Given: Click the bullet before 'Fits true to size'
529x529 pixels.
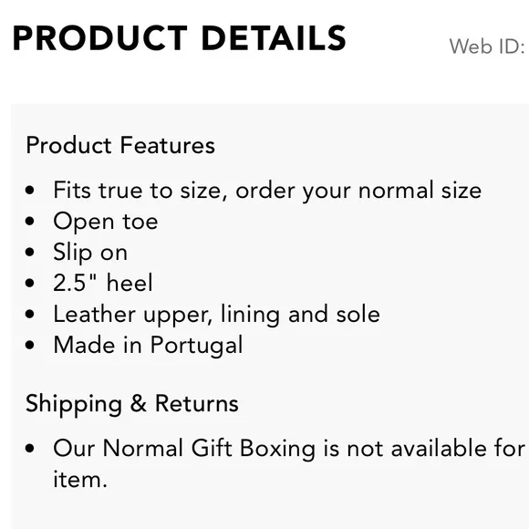Looking at the screenshot, I should pyautogui.click(x=30, y=191).
